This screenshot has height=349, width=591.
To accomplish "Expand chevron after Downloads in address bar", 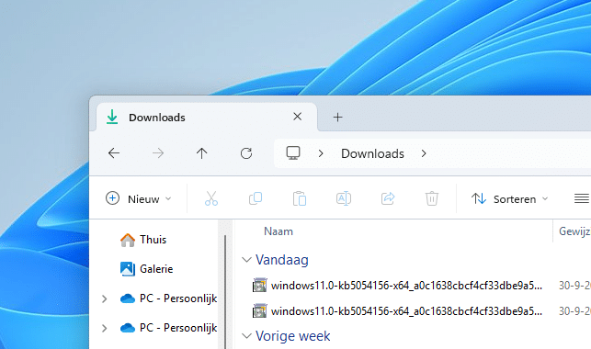I will click(424, 153).
